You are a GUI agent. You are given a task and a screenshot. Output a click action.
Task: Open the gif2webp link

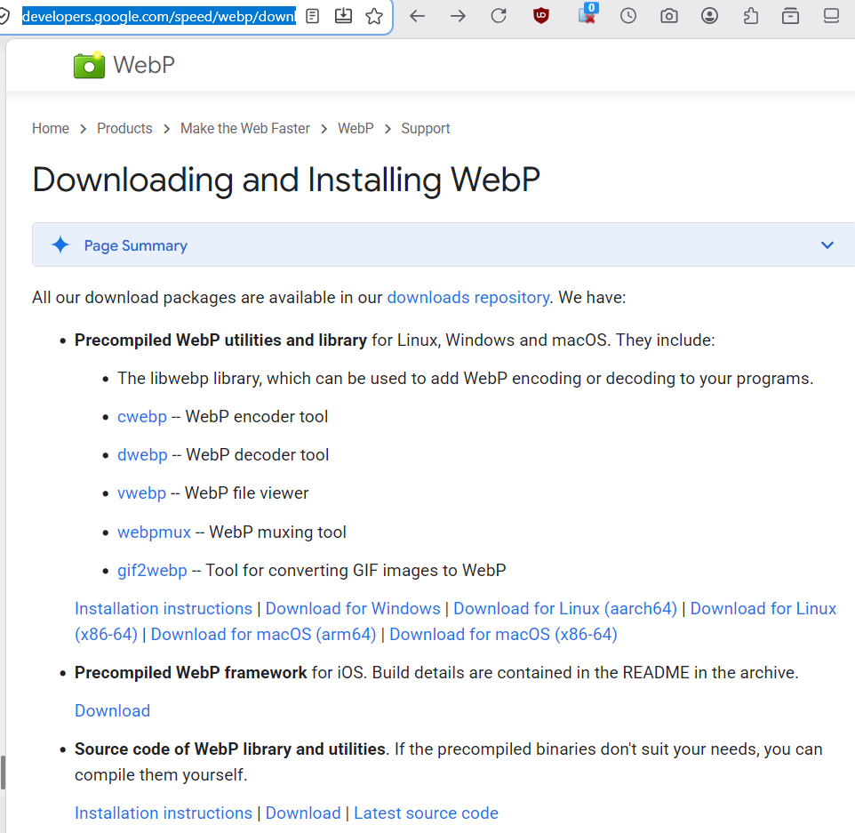click(x=152, y=570)
